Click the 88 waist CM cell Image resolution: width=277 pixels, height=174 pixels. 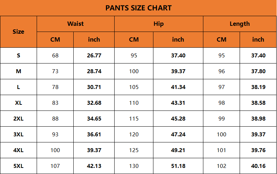[55, 118]
